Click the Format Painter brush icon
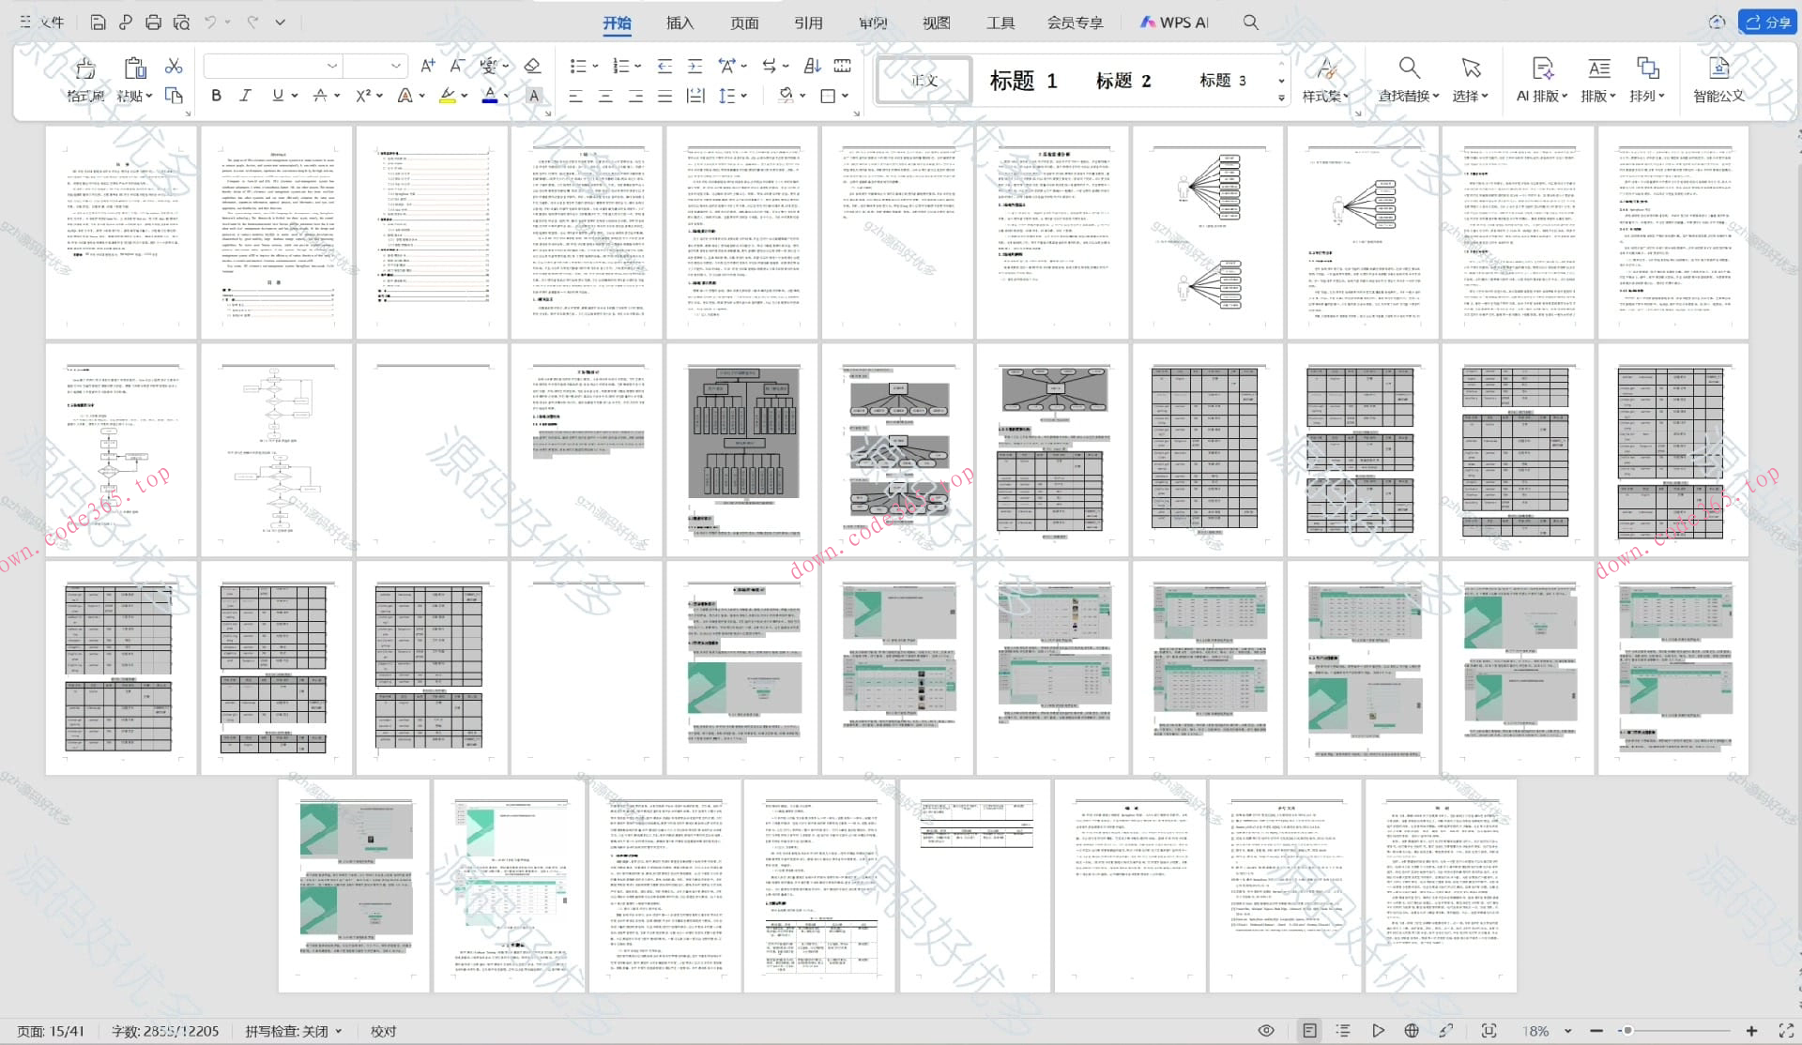Image resolution: width=1802 pixels, height=1045 pixels. click(x=85, y=68)
